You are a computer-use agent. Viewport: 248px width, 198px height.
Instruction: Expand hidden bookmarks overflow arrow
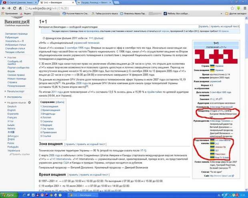[x=221, y=14]
